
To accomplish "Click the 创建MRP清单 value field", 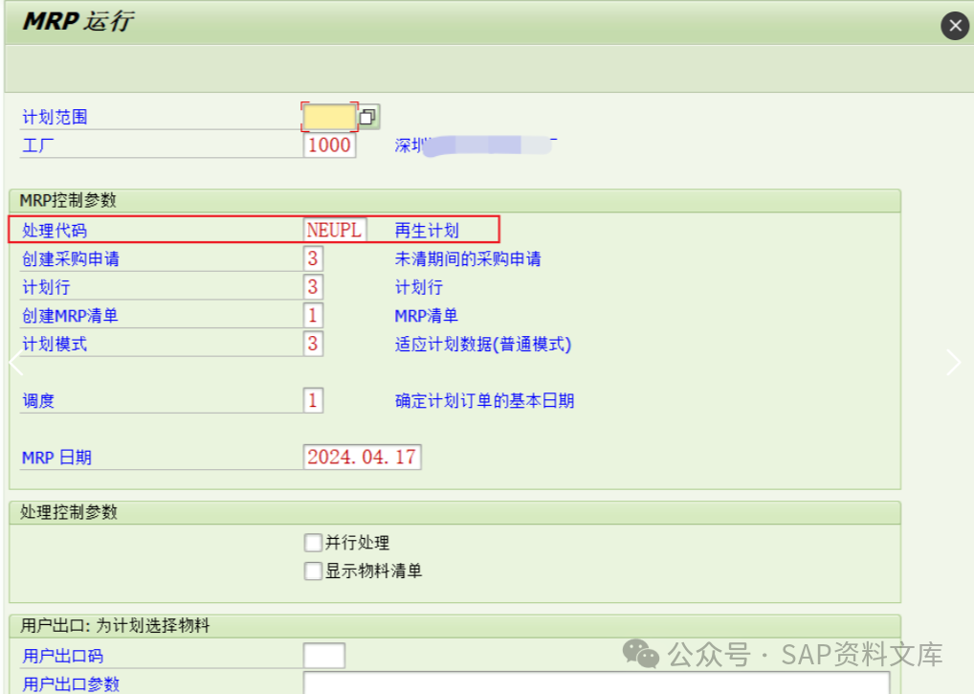I will pos(313,314).
